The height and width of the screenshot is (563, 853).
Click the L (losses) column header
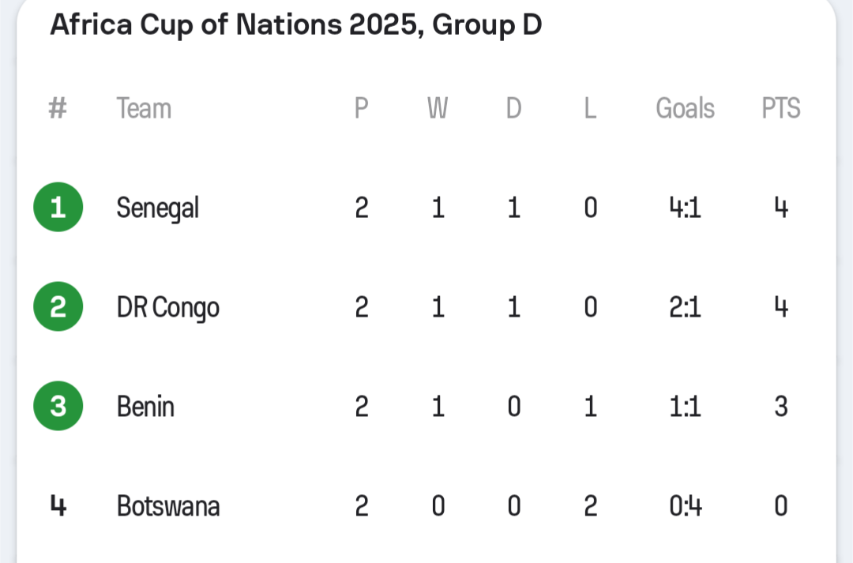click(x=590, y=108)
